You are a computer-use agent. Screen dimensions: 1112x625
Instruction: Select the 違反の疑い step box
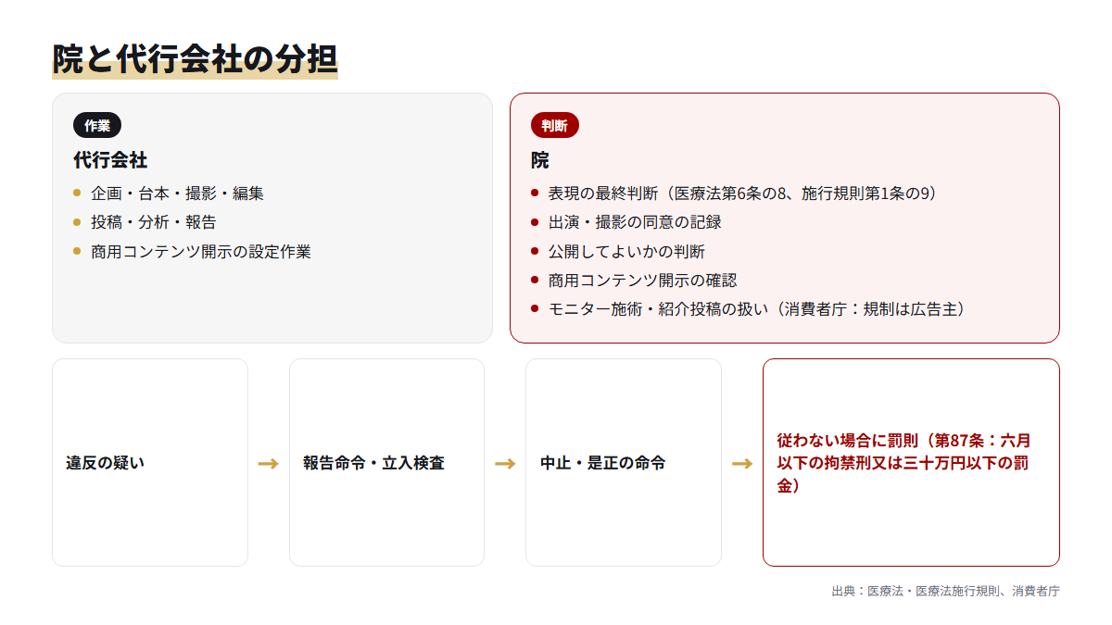tap(150, 462)
